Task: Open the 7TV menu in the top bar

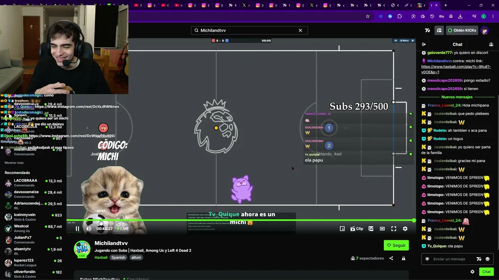Action: click(x=428, y=30)
